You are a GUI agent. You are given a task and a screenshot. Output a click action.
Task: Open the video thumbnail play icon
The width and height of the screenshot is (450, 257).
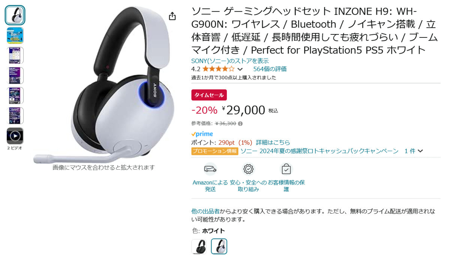[15, 136]
